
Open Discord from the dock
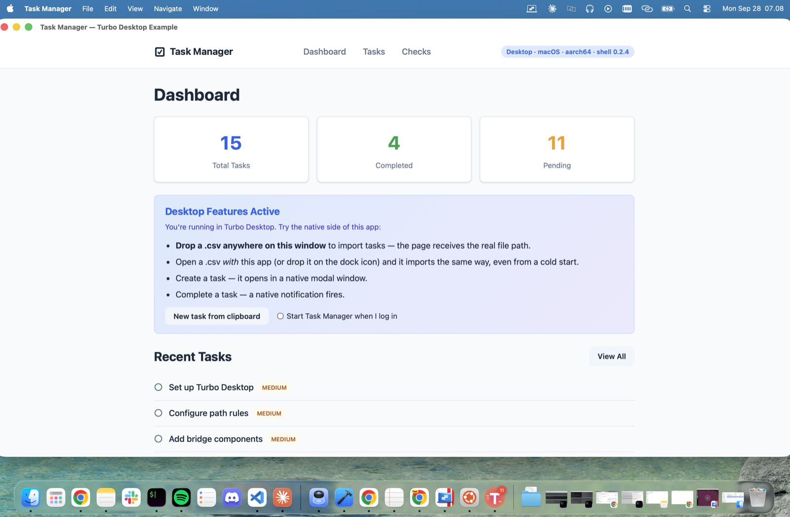coord(232,498)
